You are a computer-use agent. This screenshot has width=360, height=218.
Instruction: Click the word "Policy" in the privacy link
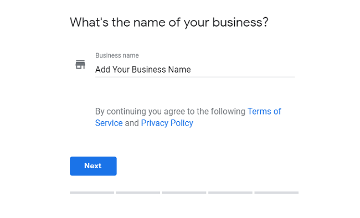tap(182, 123)
